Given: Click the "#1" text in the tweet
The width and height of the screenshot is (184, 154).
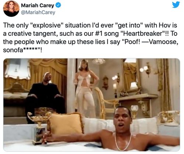Looking at the screenshot, I should coord(99,34).
